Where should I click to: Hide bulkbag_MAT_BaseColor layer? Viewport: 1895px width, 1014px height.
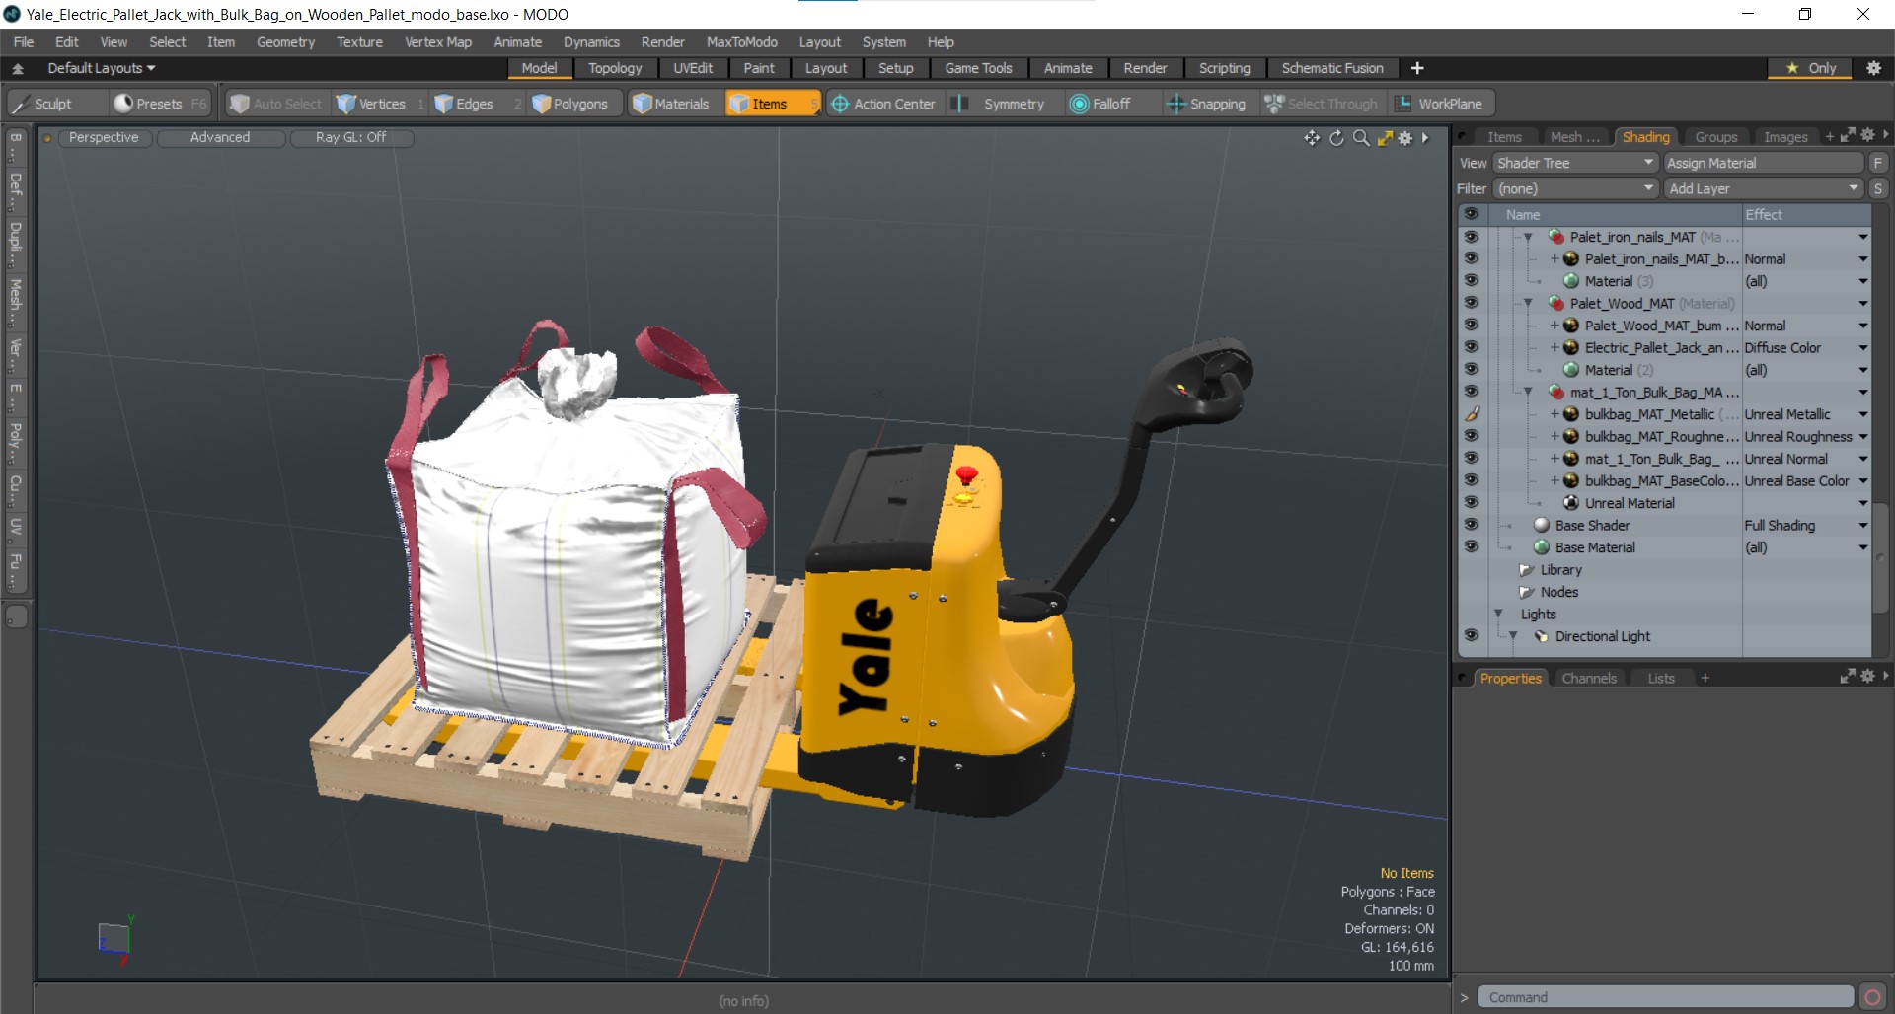click(1471, 480)
